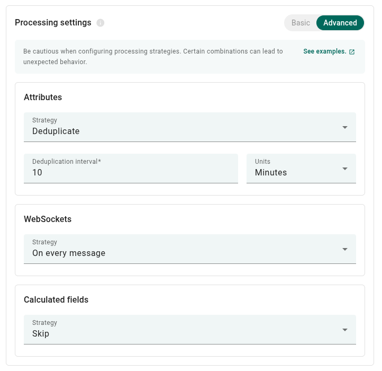Click the external link icon near See examples
382x371 pixels.
click(x=352, y=52)
